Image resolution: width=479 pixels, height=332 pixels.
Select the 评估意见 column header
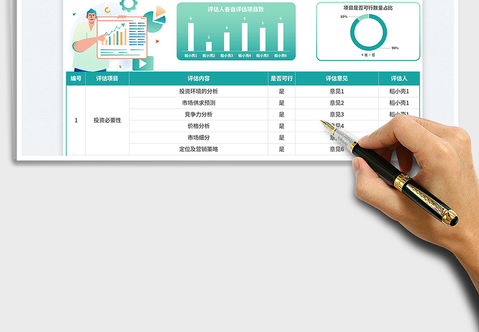(x=336, y=78)
